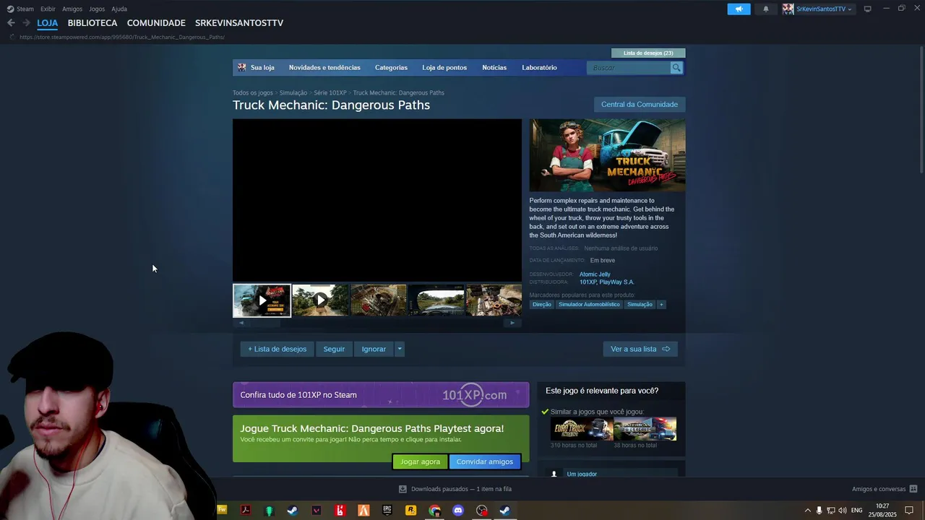Image resolution: width=925 pixels, height=520 pixels.
Task: Go to the LOJA tab
Action: coord(47,23)
